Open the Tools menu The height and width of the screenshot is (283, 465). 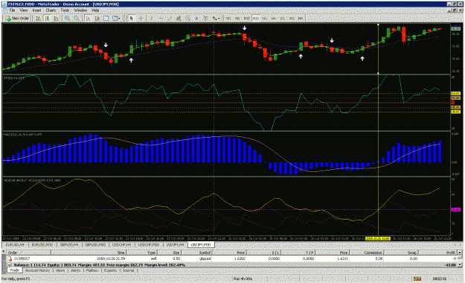point(65,10)
